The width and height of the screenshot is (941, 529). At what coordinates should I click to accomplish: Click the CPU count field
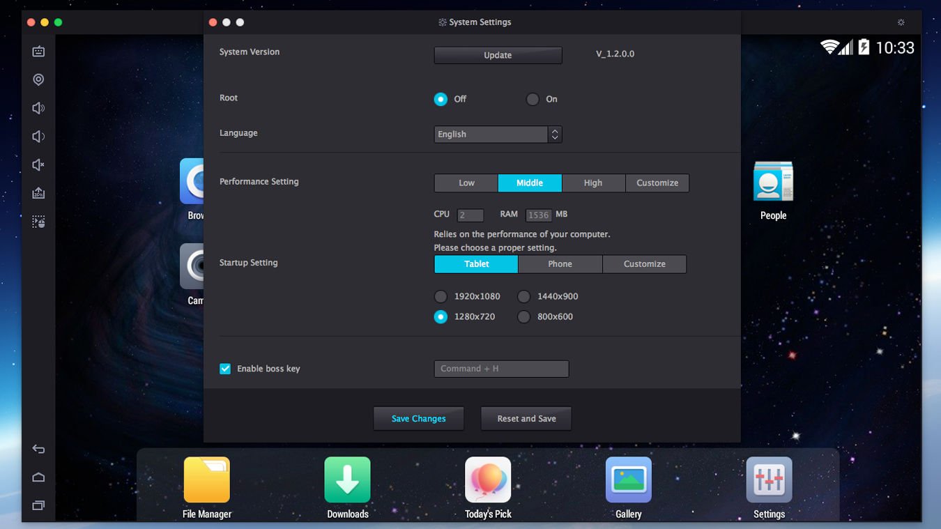470,215
